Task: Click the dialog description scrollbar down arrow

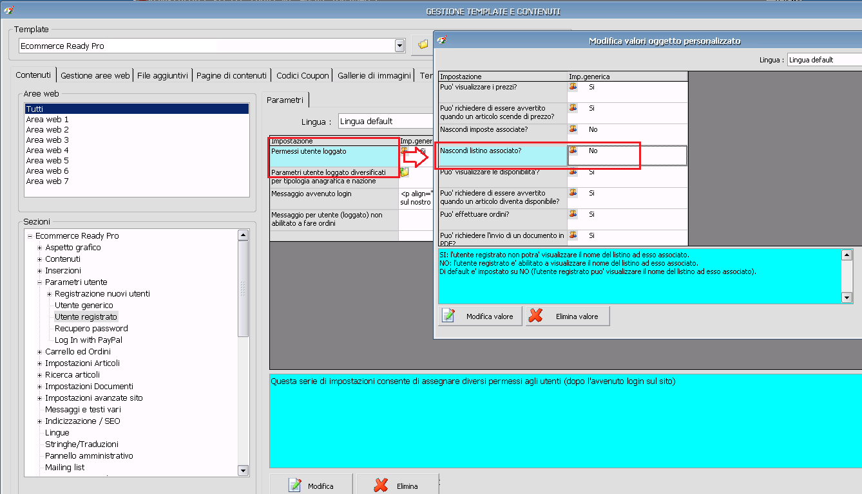Action: [847, 298]
